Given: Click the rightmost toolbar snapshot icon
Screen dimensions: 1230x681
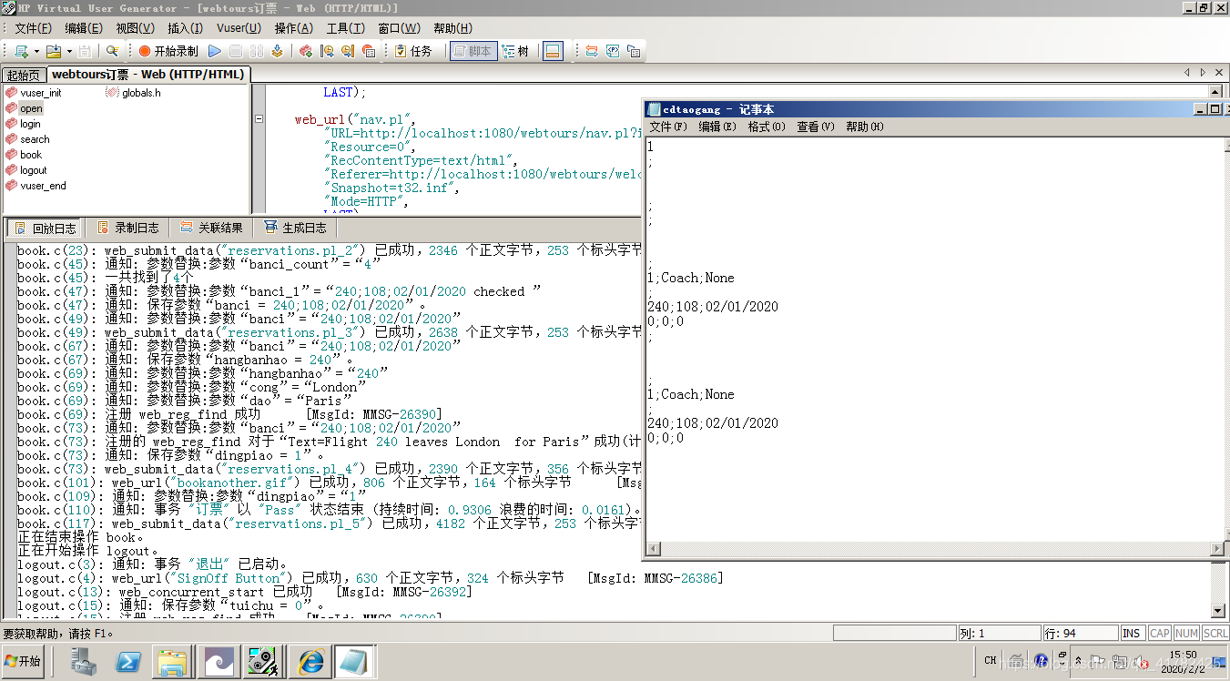Looking at the screenshot, I should pos(634,51).
